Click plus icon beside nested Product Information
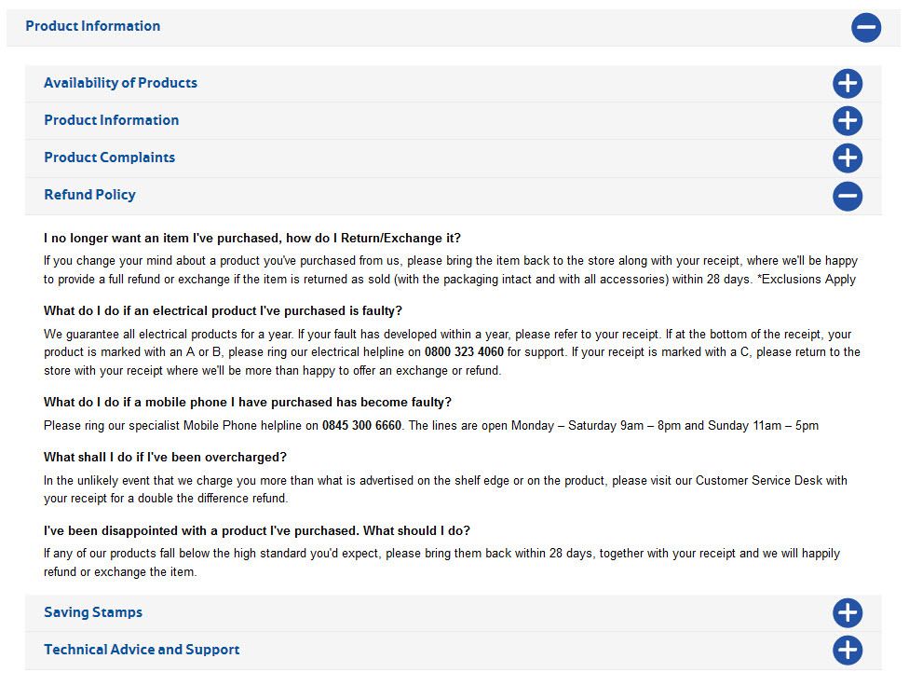This screenshot has width=909, height=686. coord(848,121)
